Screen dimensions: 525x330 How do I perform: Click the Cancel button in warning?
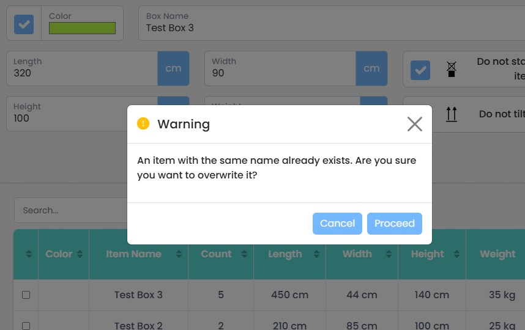point(337,224)
